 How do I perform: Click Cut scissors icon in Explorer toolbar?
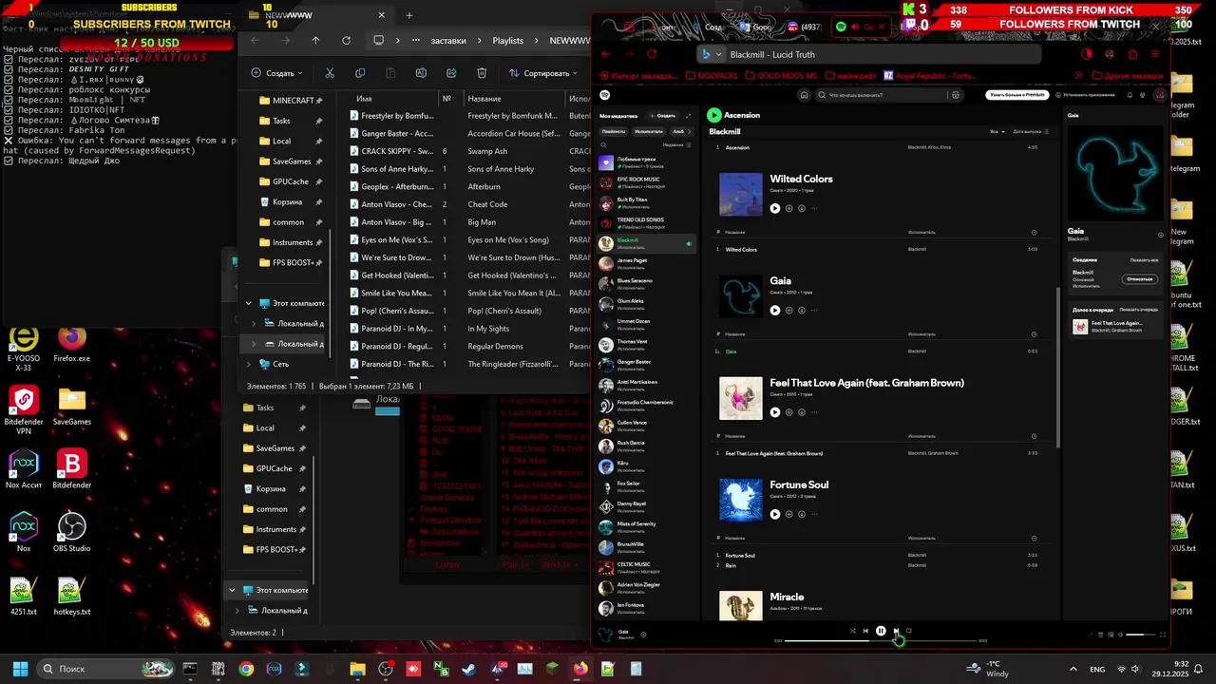pos(330,73)
